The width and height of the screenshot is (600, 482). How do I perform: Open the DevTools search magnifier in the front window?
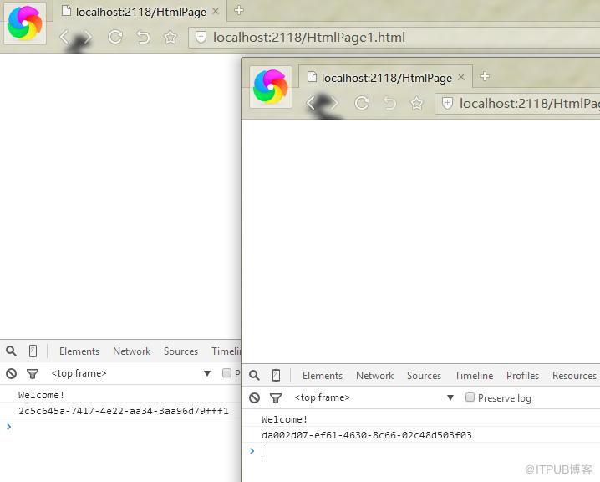pos(255,375)
